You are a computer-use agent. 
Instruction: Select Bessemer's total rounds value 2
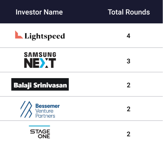click(128, 109)
